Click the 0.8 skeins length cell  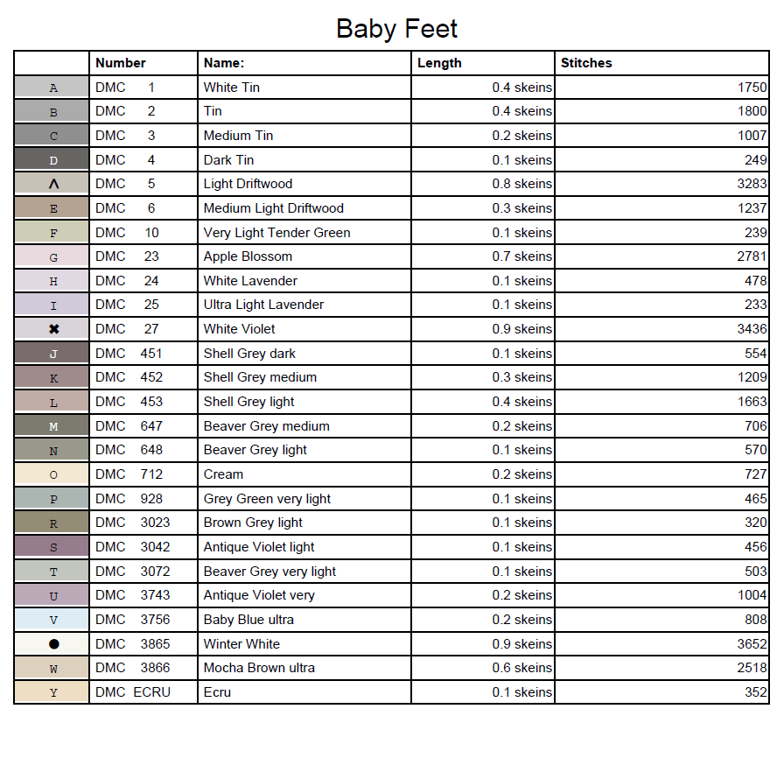coord(521,184)
